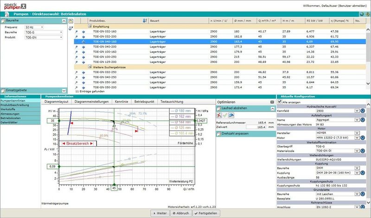The image size is (371, 218).
Task: Toggle visibility eye for TOE-GN 032-200
Action: coord(83,37)
